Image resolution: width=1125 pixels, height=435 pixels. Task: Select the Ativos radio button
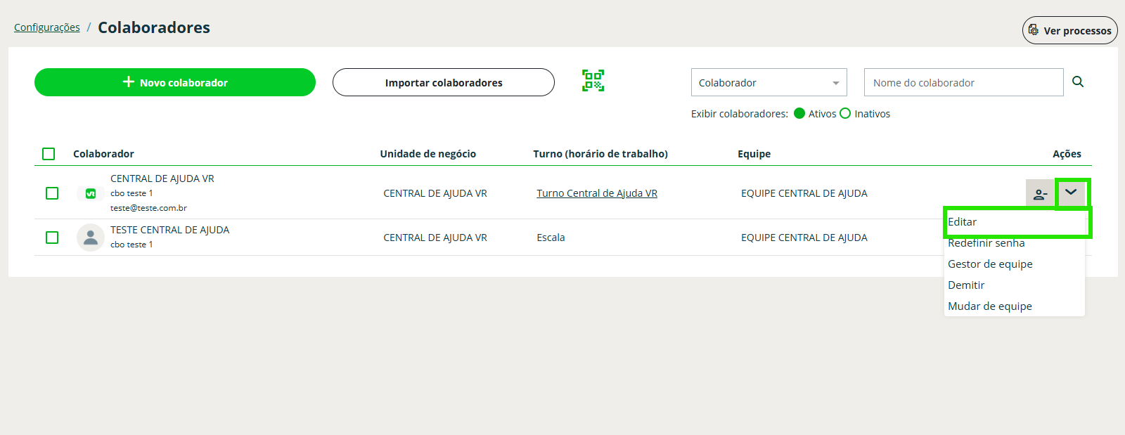point(799,114)
